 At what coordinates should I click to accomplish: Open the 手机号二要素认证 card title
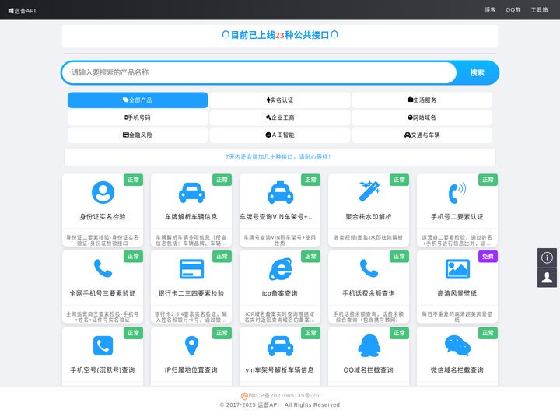coord(457,217)
